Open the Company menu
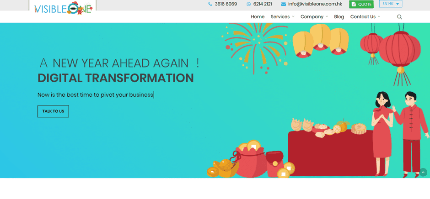 [312, 17]
